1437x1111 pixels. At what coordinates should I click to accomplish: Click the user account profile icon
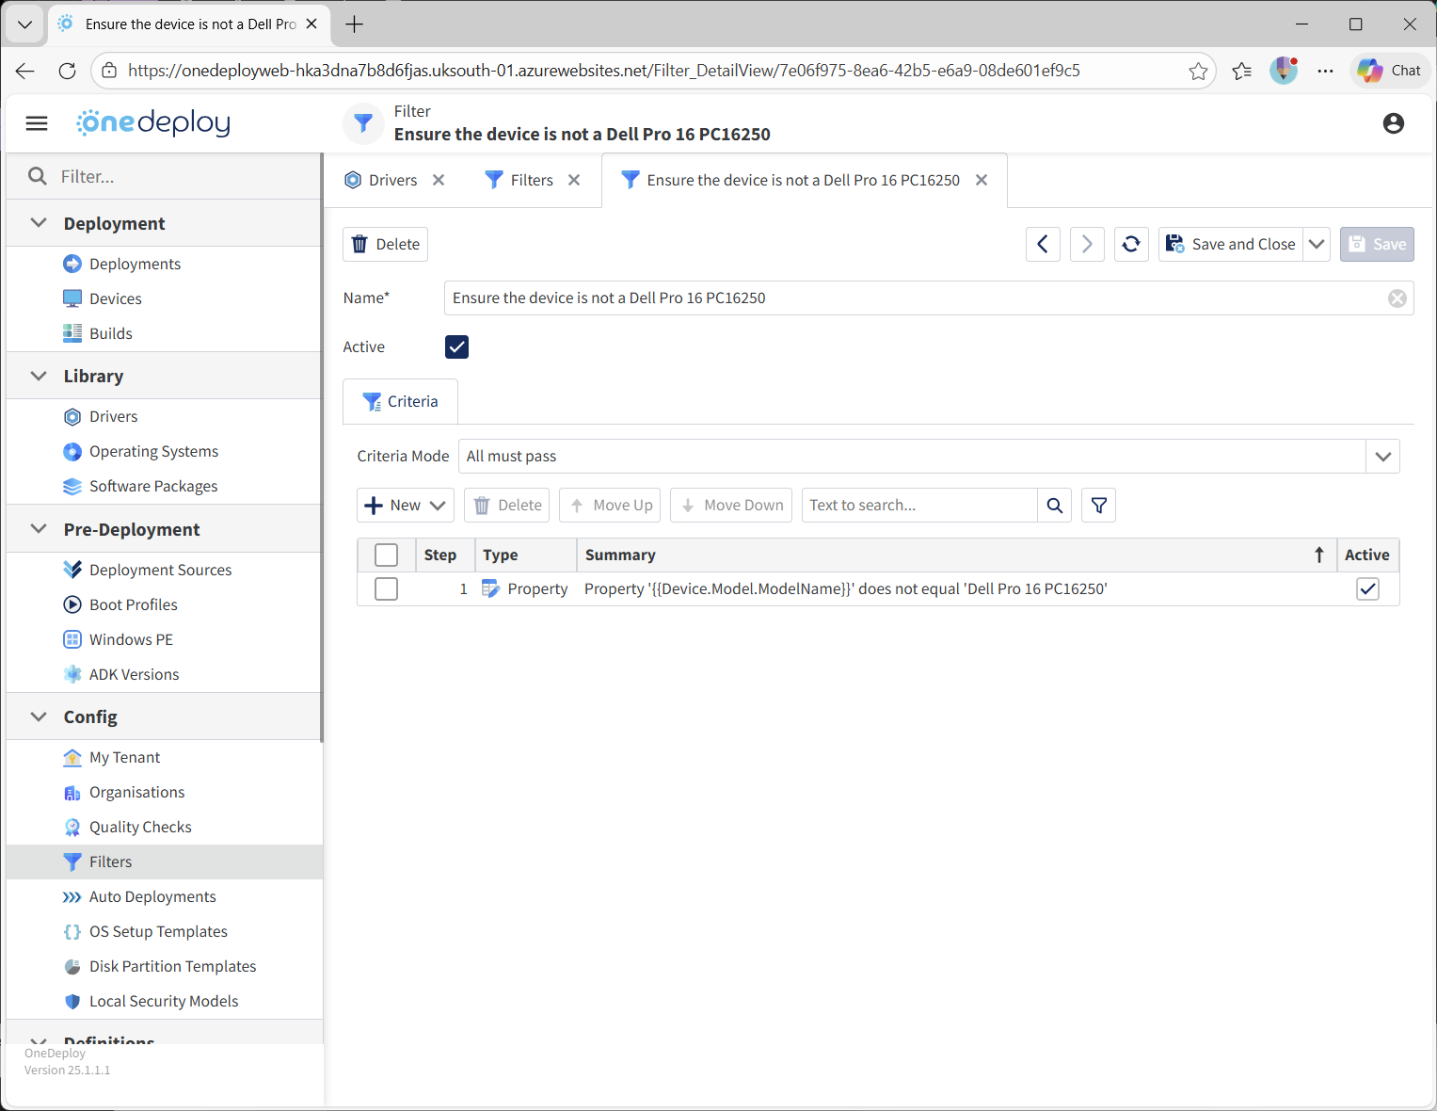1393,123
